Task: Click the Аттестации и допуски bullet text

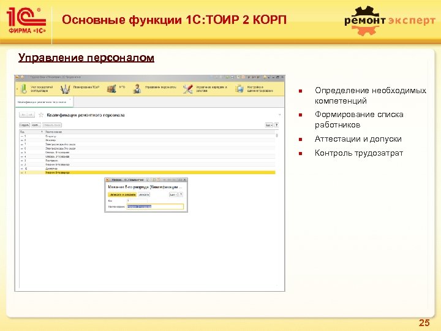Action: pyautogui.click(x=358, y=139)
